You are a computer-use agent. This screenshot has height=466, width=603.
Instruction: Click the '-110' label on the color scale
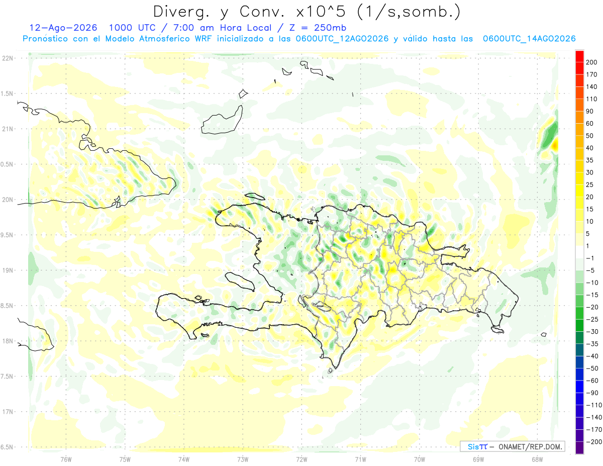(595, 405)
